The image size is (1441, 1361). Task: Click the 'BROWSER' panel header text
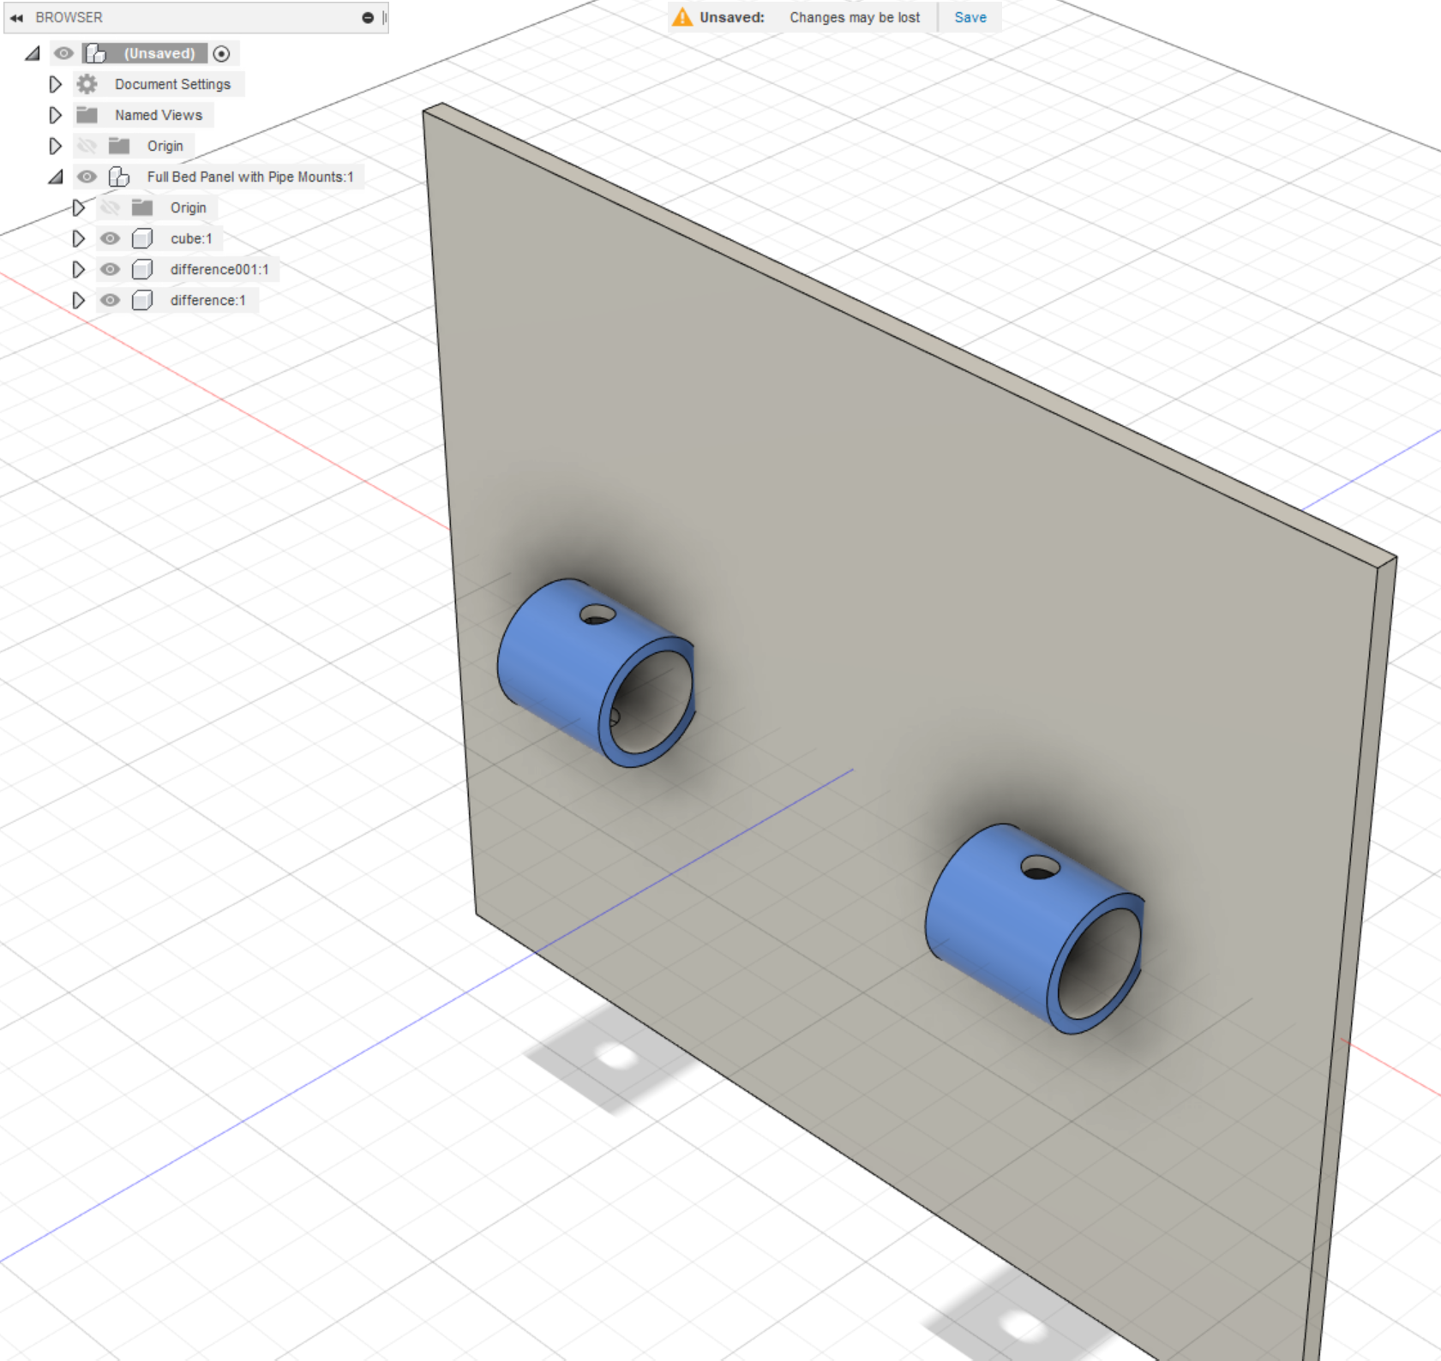(69, 17)
